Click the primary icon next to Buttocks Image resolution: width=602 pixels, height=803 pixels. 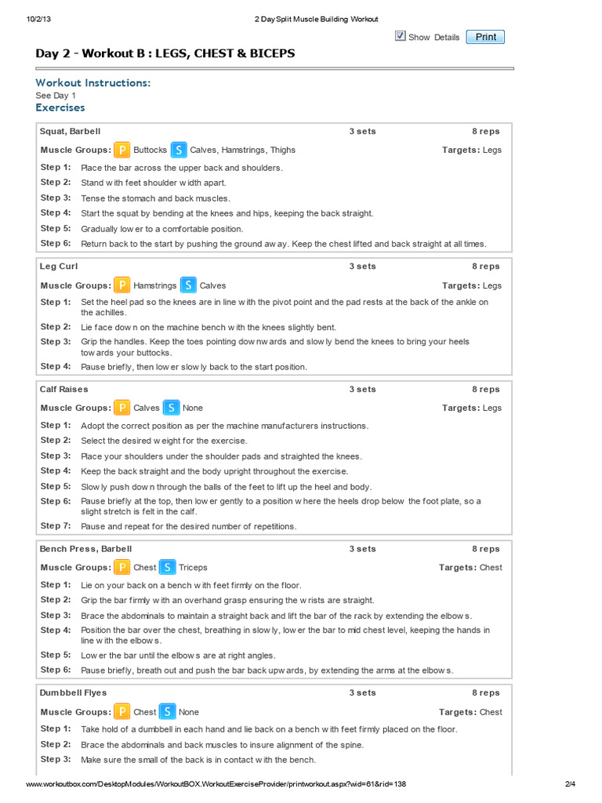(121, 150)
